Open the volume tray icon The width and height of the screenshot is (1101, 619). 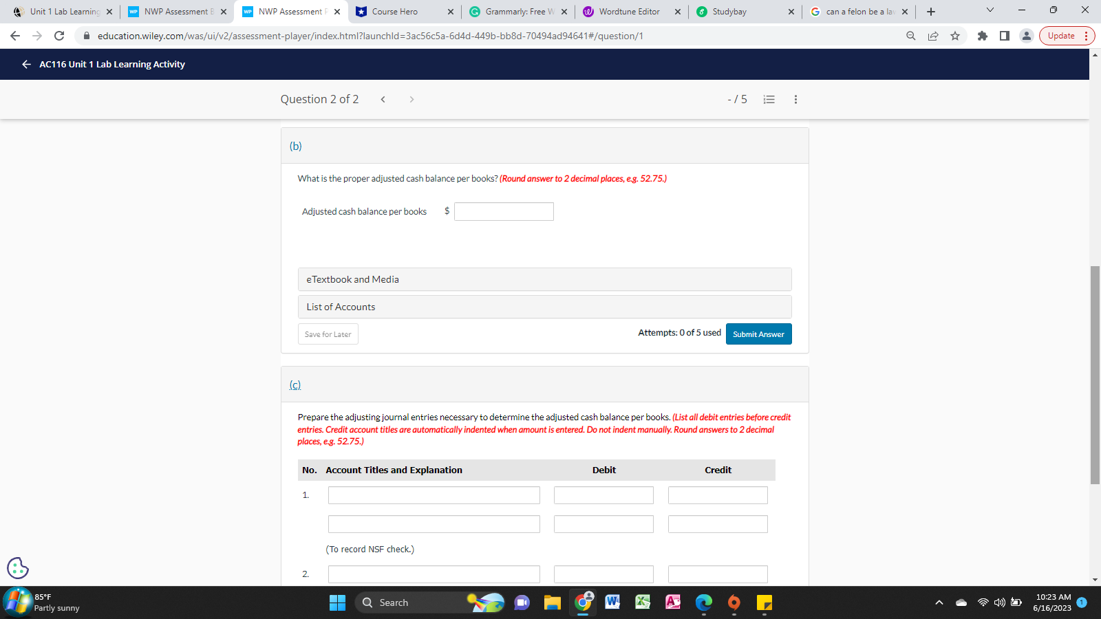tap(999, 602)
